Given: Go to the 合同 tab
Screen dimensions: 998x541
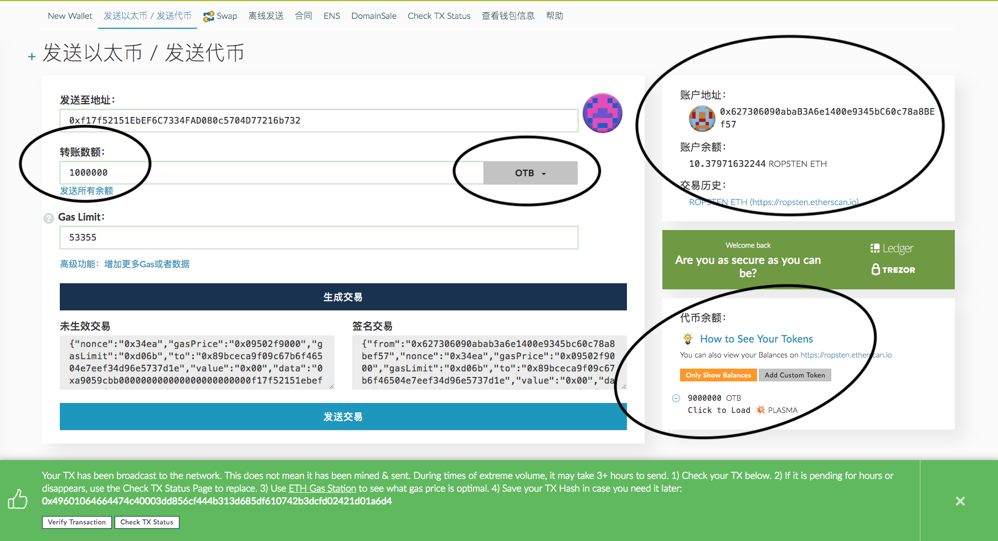Looking at the screenshot, I should coord(303,16).
